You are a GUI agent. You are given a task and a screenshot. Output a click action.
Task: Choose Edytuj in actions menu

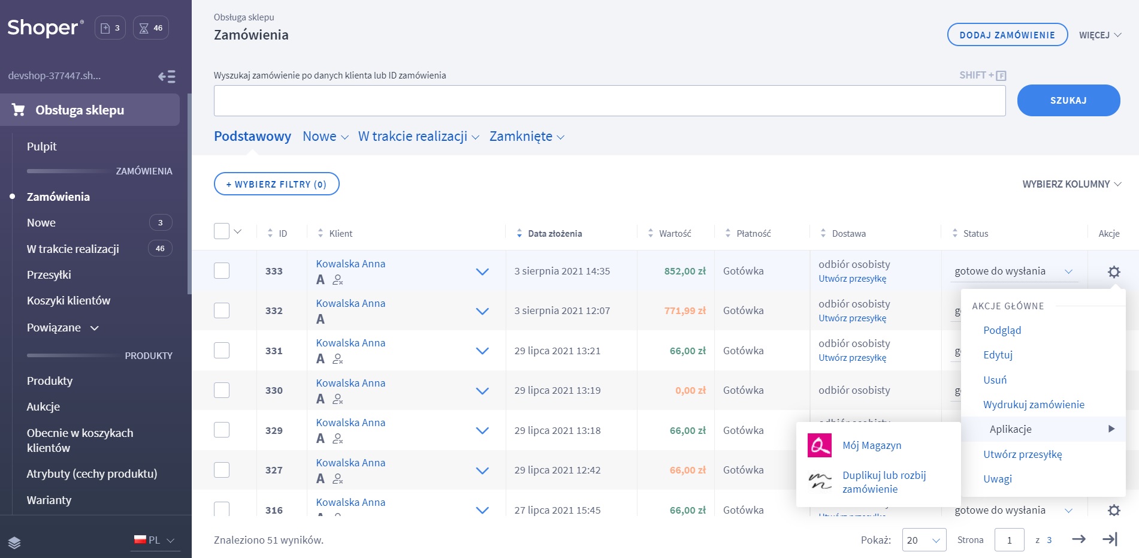(998, 355)
